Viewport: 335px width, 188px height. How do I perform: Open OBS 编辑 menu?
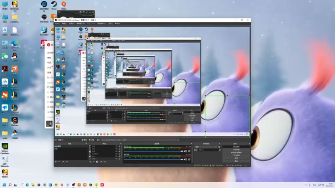click(x=64, y=23)
